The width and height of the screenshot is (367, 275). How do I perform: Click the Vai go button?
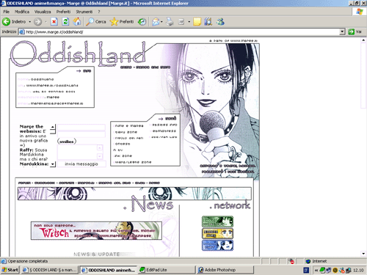355,32
